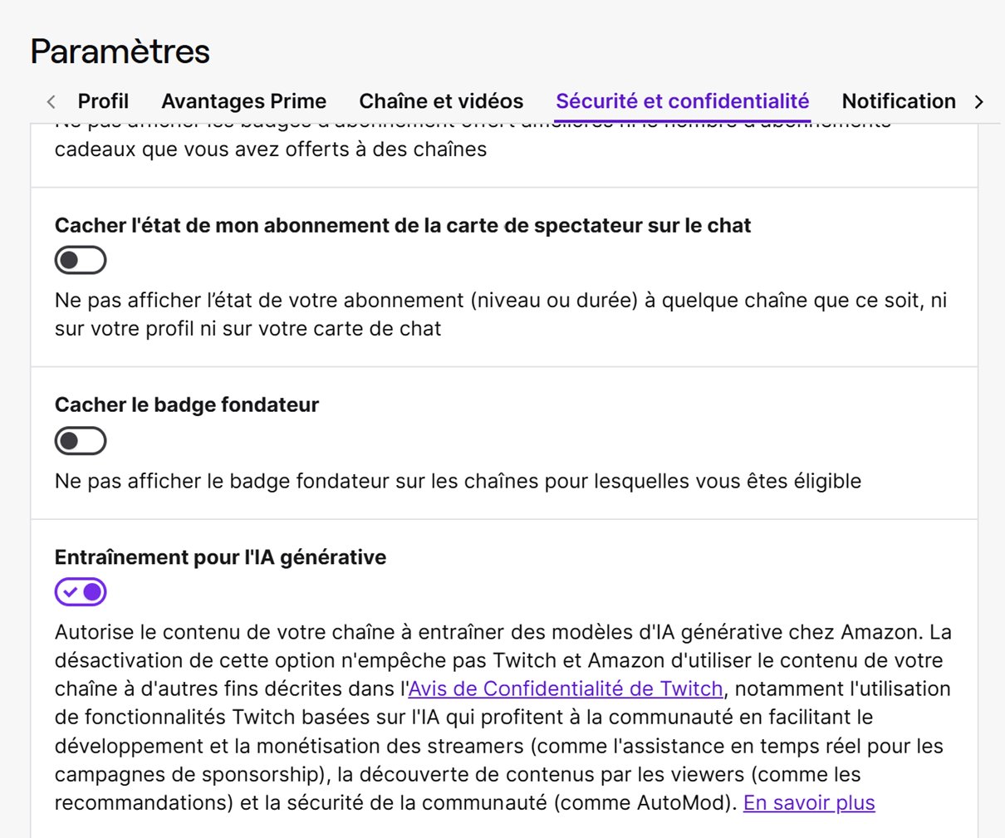Open the Avis de Confidentialité de Twitch link

pyautogui.click(x=566, y=689)
